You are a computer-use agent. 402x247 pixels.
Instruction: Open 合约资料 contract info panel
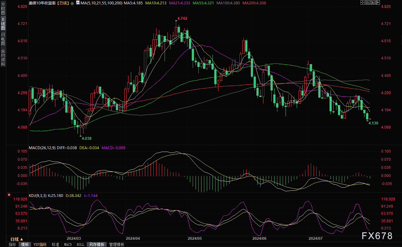coord(3,58)
